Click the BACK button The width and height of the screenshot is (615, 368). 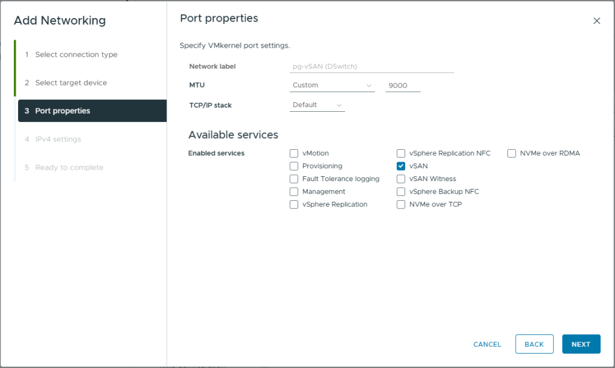(534, 344)
